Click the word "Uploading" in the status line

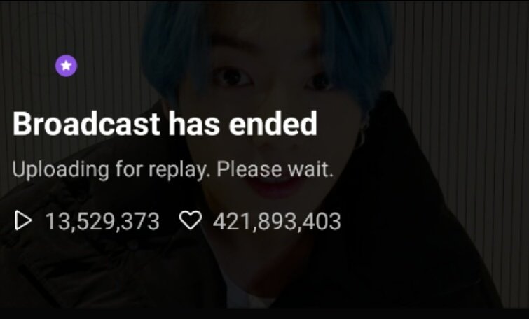point(61,170)
